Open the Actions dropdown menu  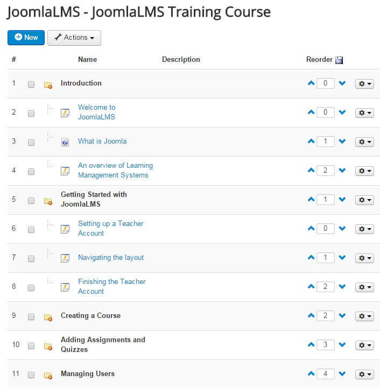tap(74, 38)
